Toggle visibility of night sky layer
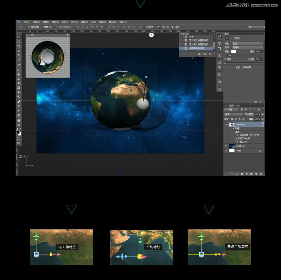The width and height of the screenshot is (281, 280). (226, 146)
